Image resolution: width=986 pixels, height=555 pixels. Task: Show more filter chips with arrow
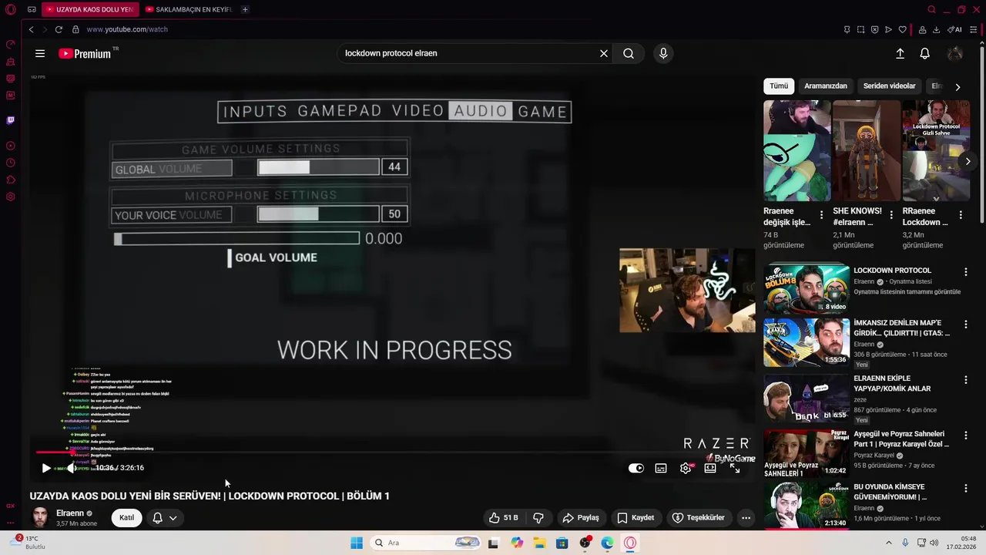click(x=957, y=86)
